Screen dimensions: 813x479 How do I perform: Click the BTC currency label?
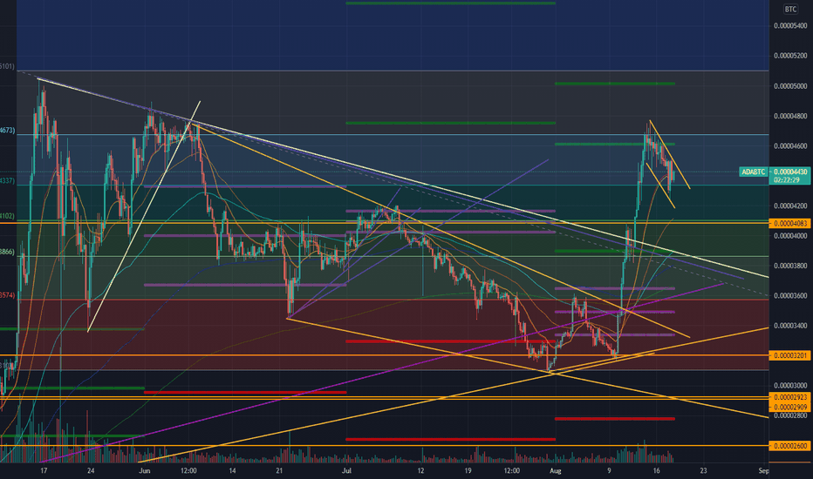790,10
